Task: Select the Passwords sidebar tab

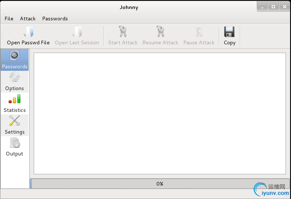Action: [x=15, y=60]
